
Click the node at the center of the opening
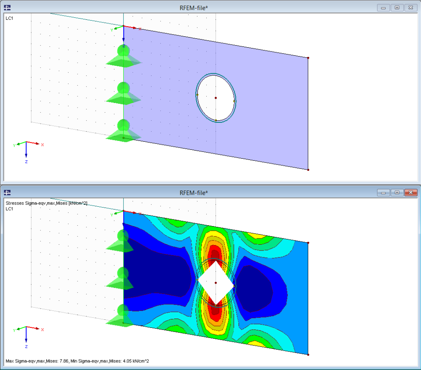pos(216,97)
